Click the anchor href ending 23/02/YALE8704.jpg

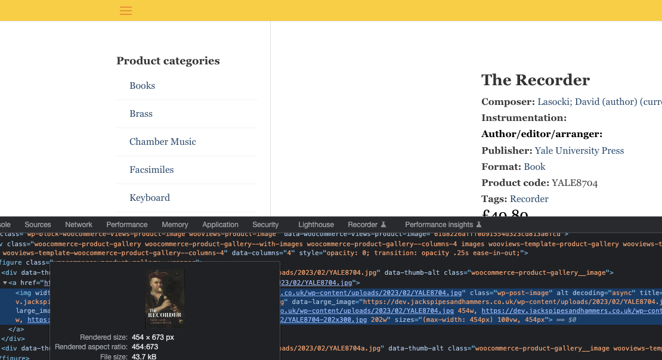pos(316,283)
